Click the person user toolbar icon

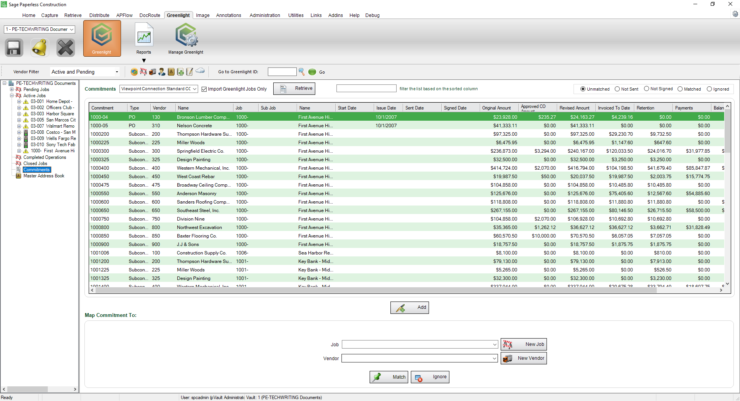click(162, 72)
